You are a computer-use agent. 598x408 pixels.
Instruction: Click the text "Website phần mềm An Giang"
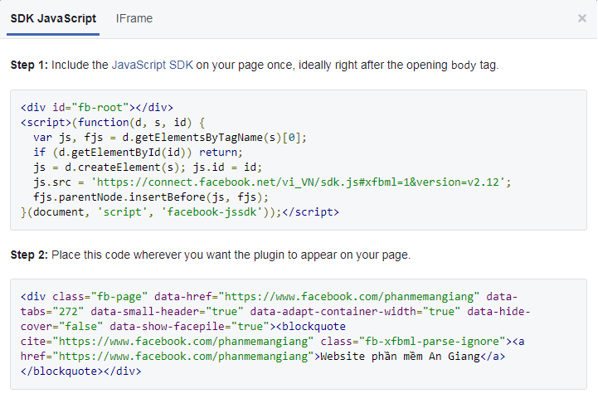(x=400, y=356)
